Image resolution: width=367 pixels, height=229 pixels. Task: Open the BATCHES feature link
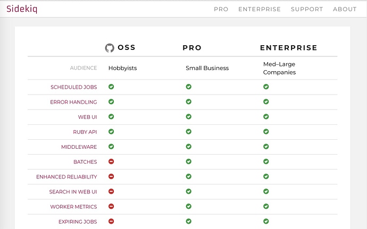click(85, 162)
